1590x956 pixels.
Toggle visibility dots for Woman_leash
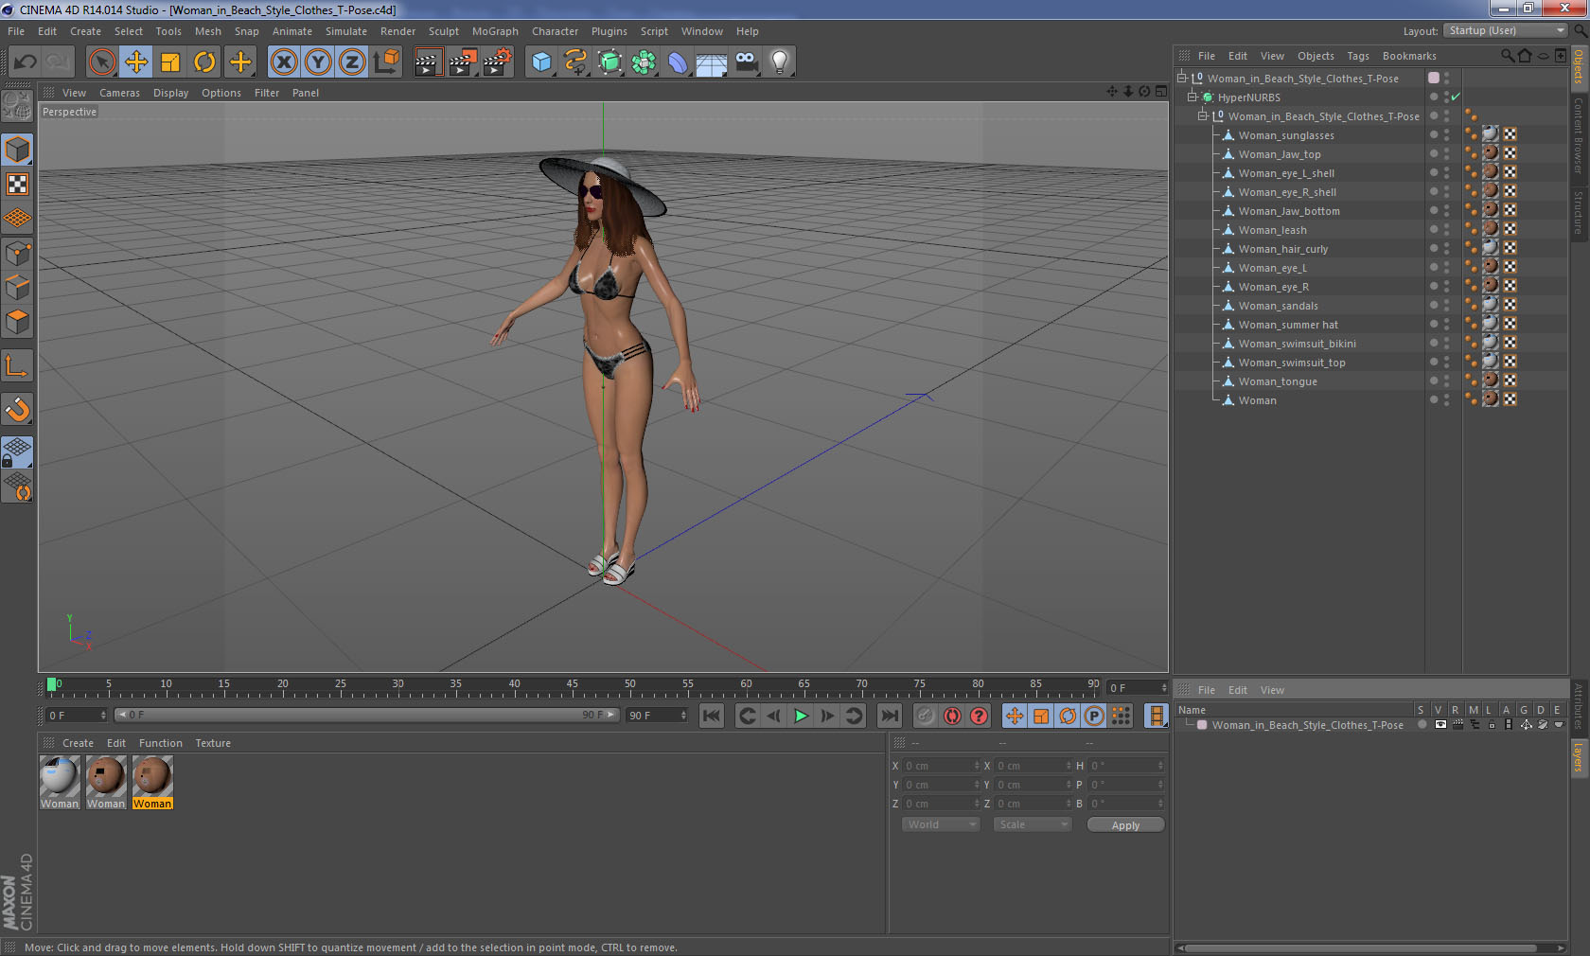click(1446, 230)
